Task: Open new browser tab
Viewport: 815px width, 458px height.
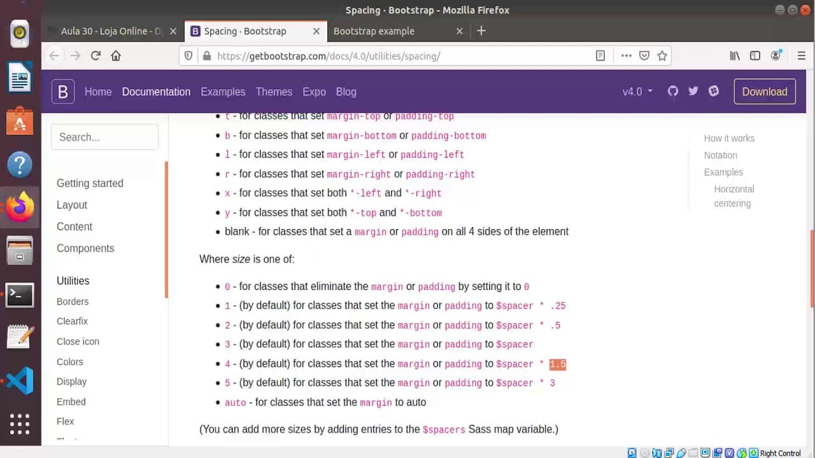Action: pos(481,31)
